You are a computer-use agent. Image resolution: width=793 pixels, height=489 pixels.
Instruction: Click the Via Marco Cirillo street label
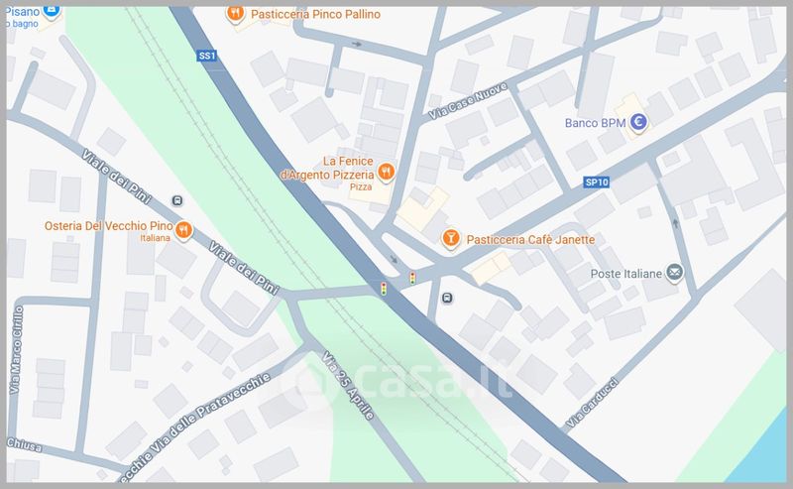(16, 350)
